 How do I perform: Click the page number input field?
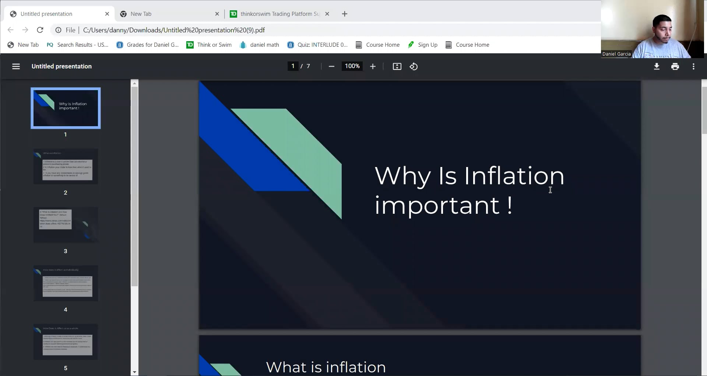click(293, 66)
